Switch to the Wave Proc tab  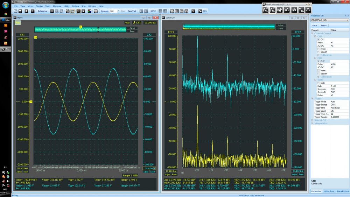tap(330, 191)
